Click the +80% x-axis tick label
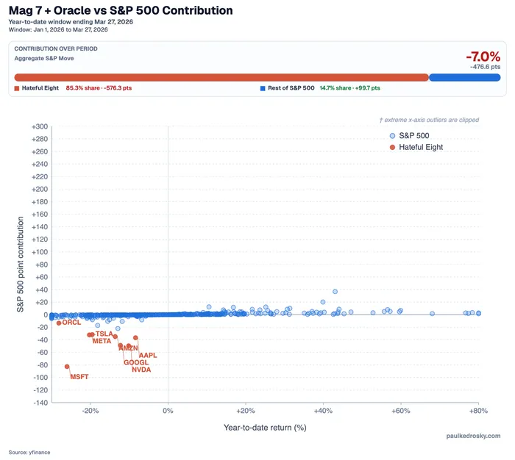Image resolution: width=515 pixels, height=460 pixels. [x=478, y=411]
